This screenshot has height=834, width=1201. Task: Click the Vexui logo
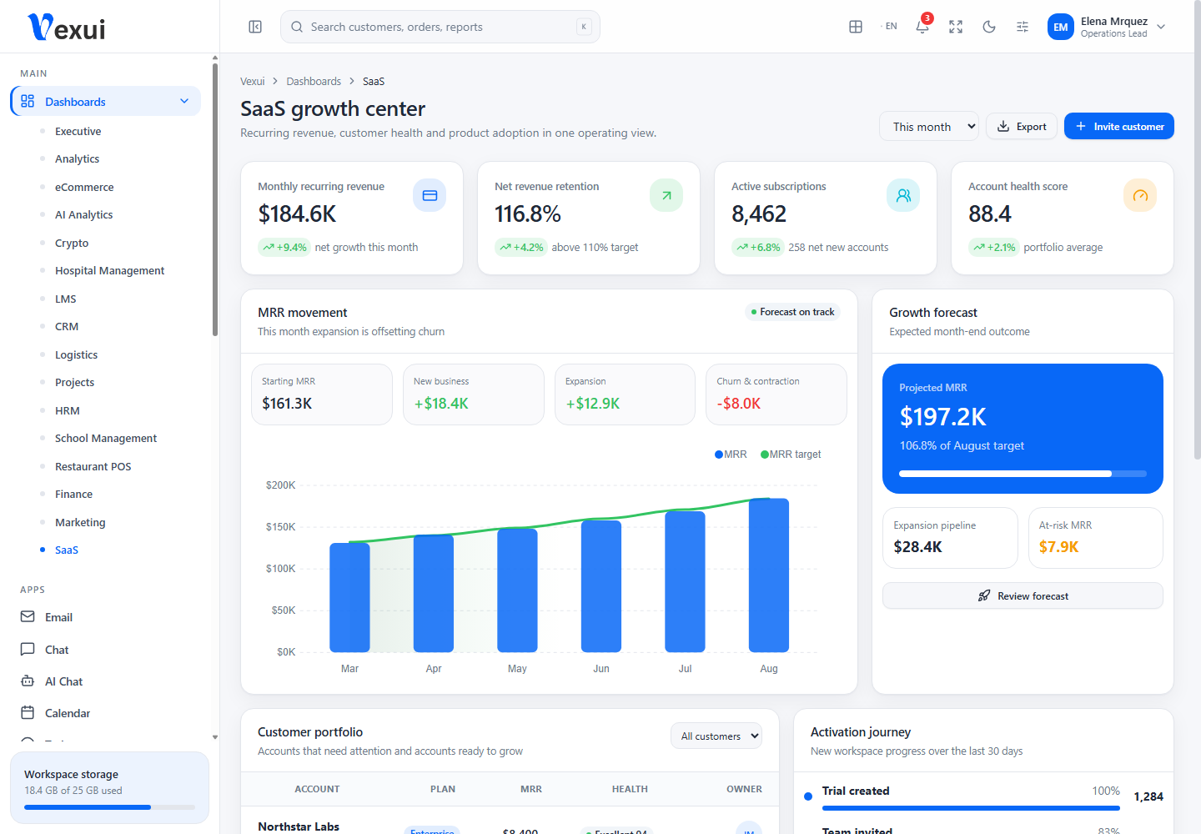point(67,27)
